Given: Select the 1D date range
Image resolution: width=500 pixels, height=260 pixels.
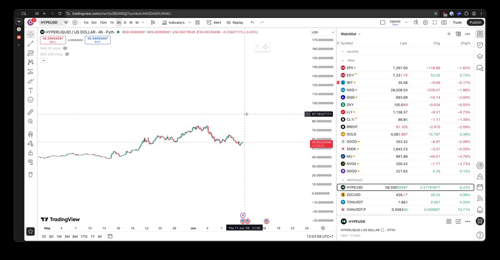Looking at the screenshot, I should (x=44, y=236).
